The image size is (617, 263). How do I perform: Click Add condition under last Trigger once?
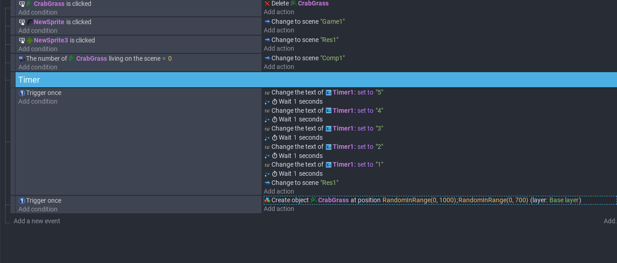click(38, 209)
